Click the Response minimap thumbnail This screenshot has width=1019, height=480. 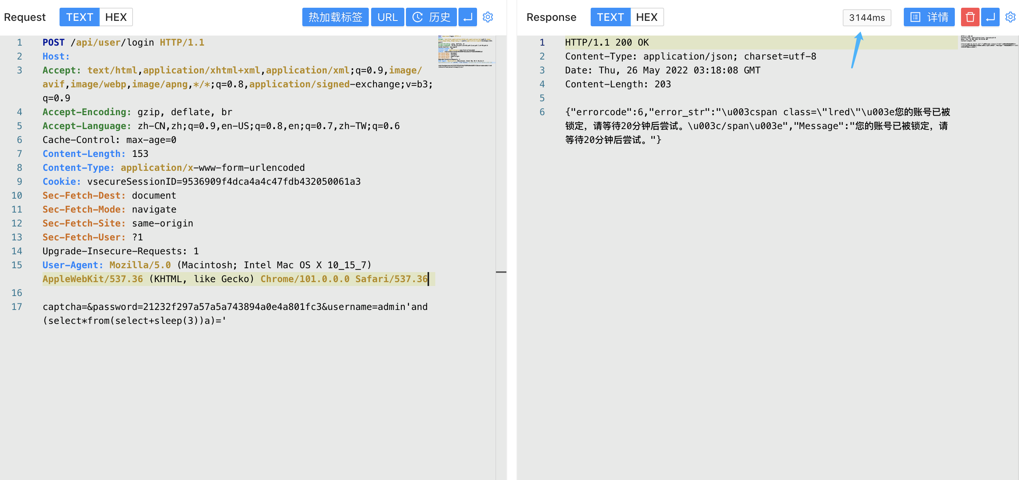pos(989,42)
